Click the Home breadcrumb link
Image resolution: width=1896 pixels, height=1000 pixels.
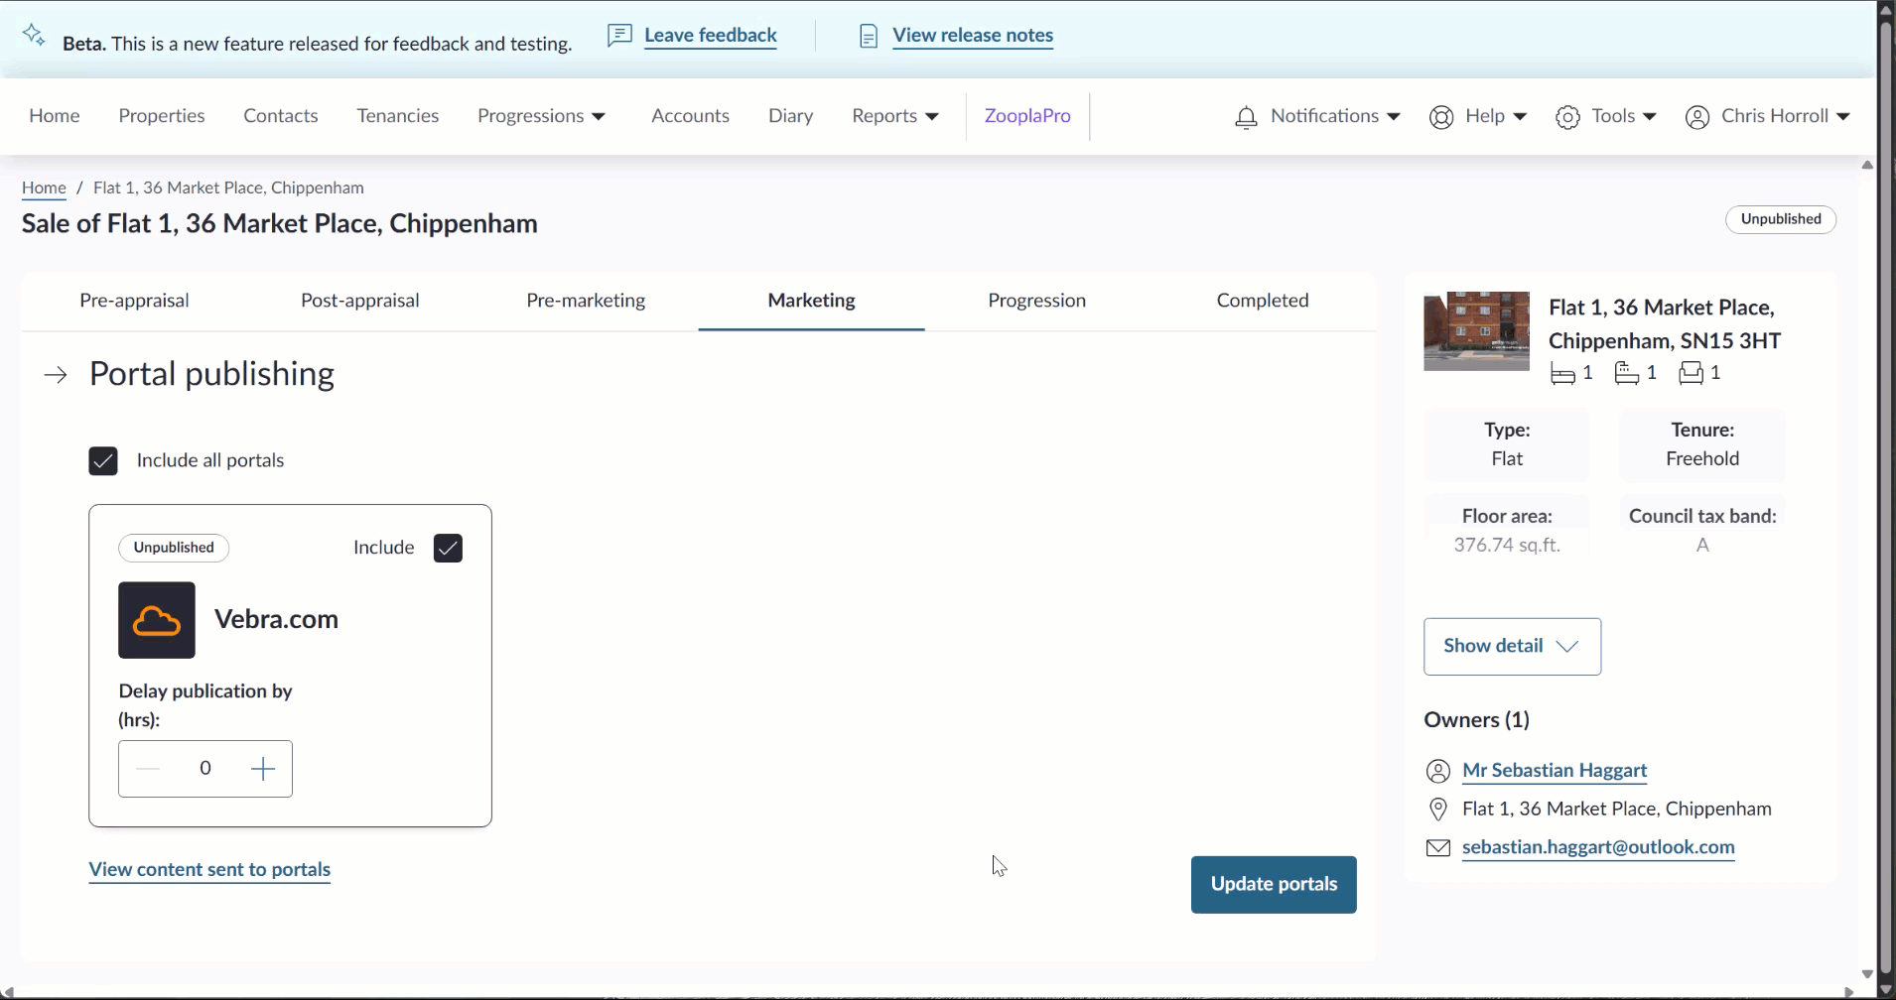pyautogui.click(x=44, y=187)
